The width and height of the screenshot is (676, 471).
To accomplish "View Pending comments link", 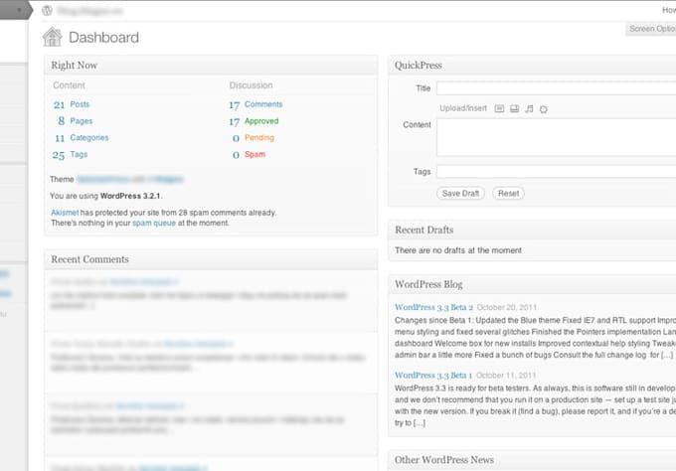I will point(259,137).
